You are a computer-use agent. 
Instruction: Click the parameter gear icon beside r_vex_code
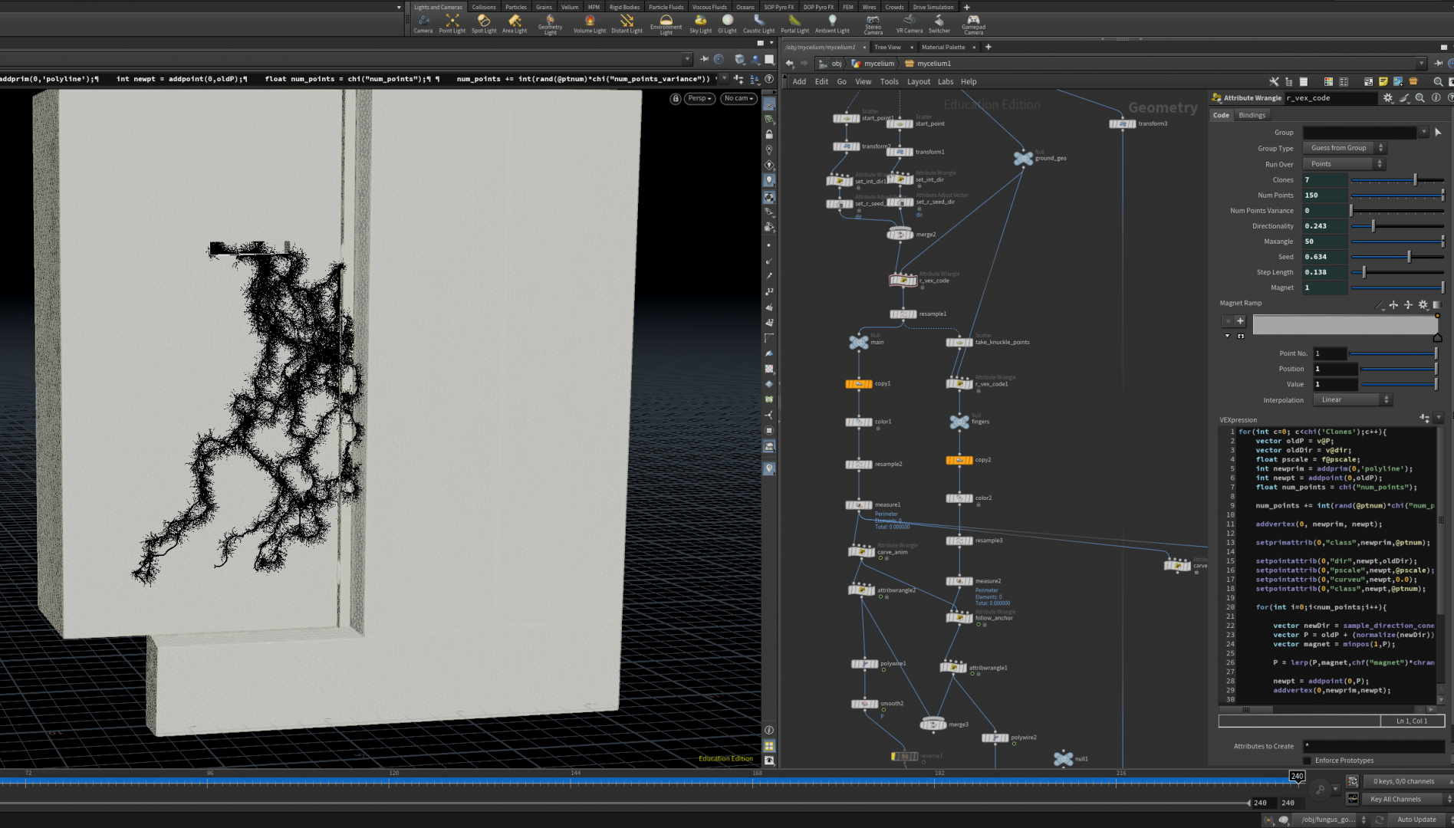pos(1388,98)
